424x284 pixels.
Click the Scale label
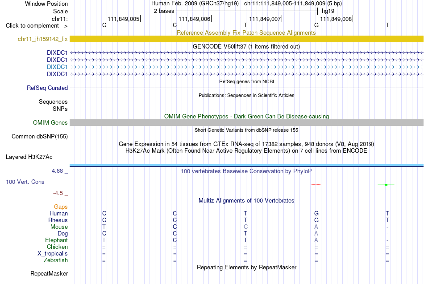pyautogui.click(x=60, y=11)
